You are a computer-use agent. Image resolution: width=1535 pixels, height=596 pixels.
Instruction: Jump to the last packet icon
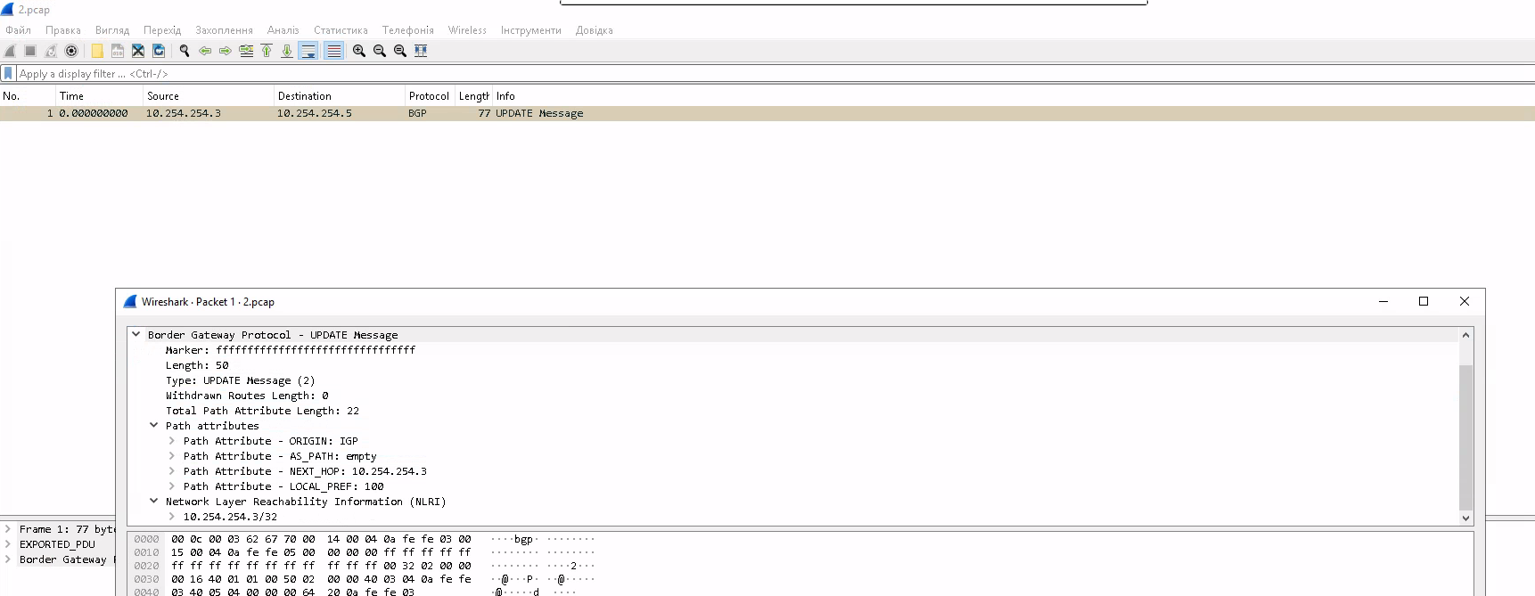[x=287, y=51]
